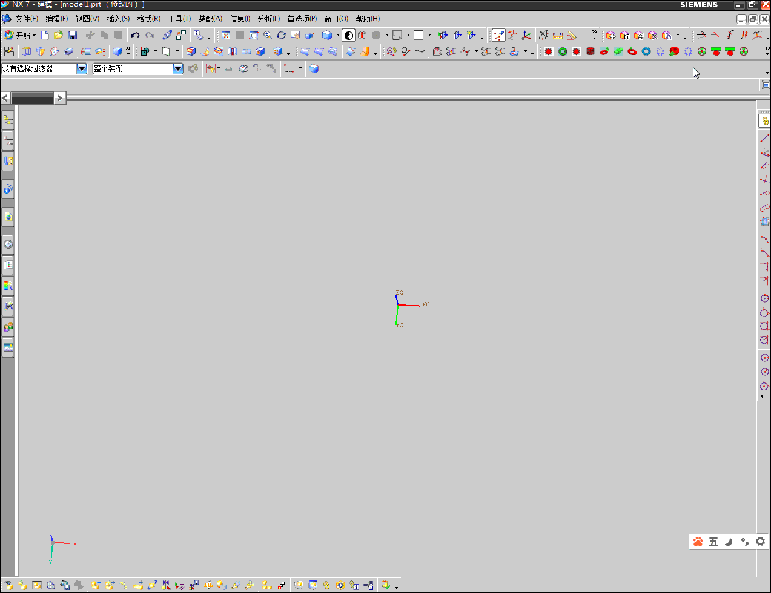
Task: Expand top toolbar overflow chevron near measure tools
Action: click(x=594, y=33)
